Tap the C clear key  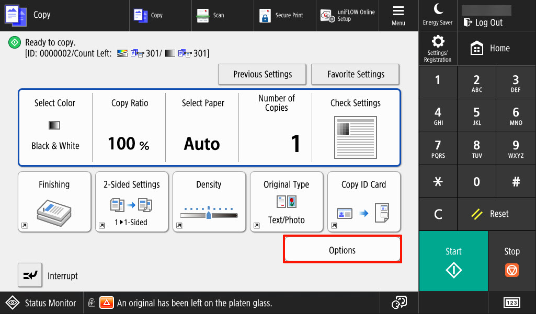point(438,214)
